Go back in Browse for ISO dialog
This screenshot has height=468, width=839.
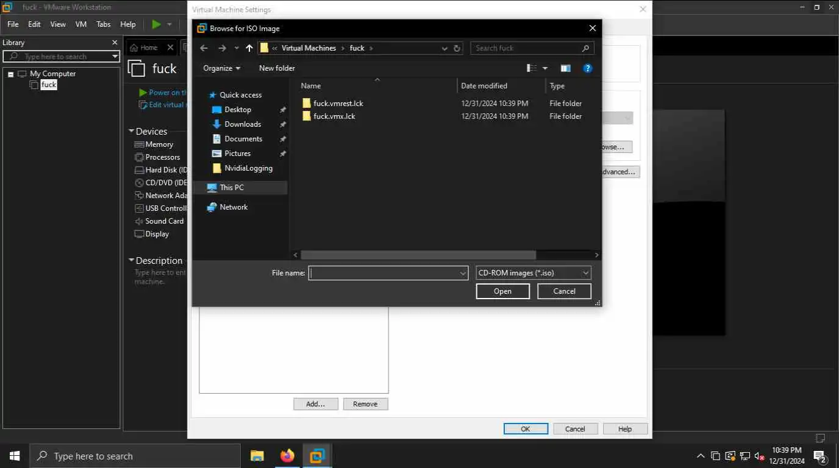[x=204, y=48]
